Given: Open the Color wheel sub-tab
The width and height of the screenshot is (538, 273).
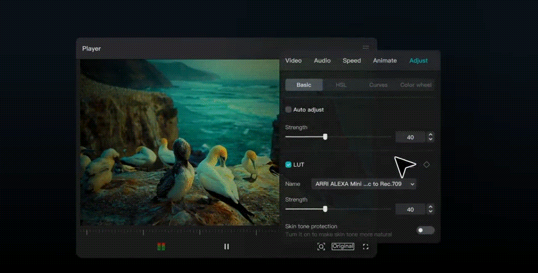Looking at the screenshot, I should point(416,85).
